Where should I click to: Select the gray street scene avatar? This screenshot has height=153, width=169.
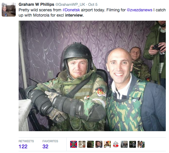[x=124, y=144]
